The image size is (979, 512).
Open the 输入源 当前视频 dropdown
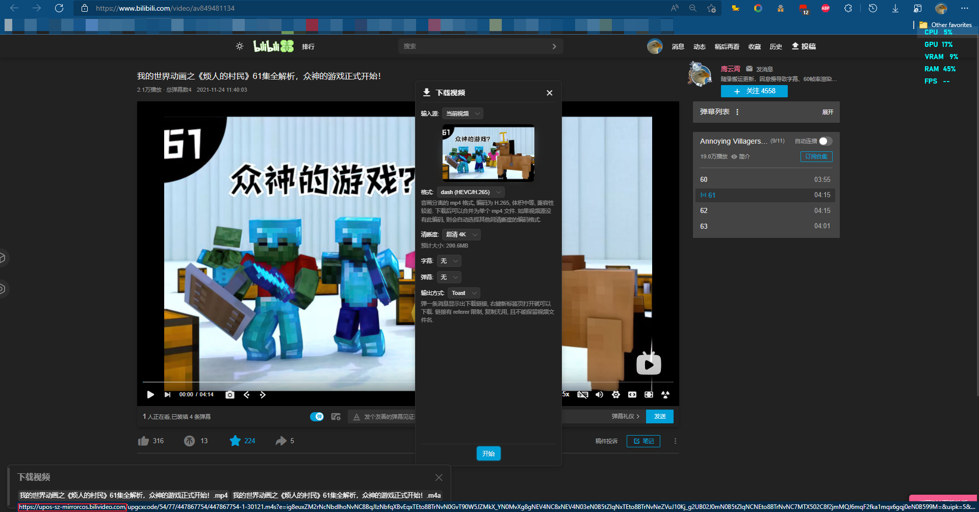pyautogui.click(x=462, y=114)
